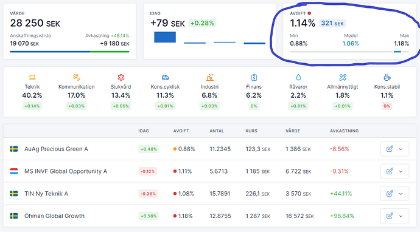
Task: Click the +44.11% return for TIN Ny Teknik
Action: click(x=341, y=194)
